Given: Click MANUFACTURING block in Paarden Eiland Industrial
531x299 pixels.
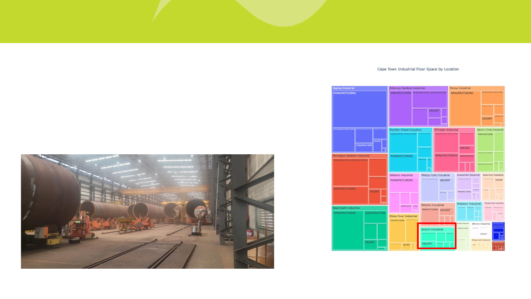Looking at the screenshot, I should pos(403,163).
